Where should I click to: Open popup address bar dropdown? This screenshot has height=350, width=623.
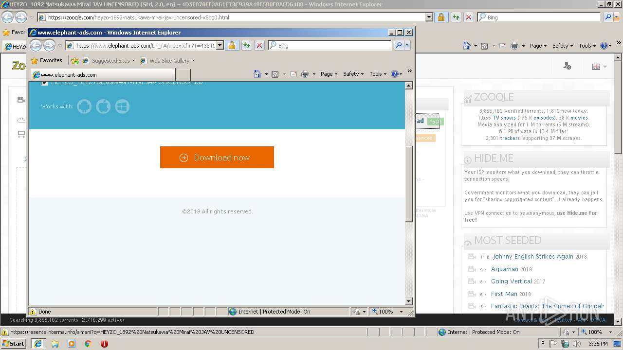pyautogui.click(x=220, y=45)
